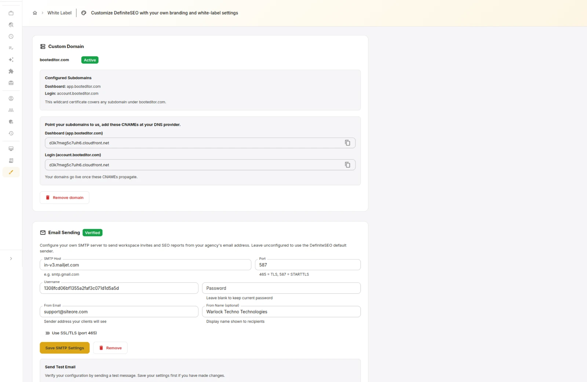Viewport: 587px width, 382px height.
Task: Click the Remove SMTP settings button
Action: [110, 348]
